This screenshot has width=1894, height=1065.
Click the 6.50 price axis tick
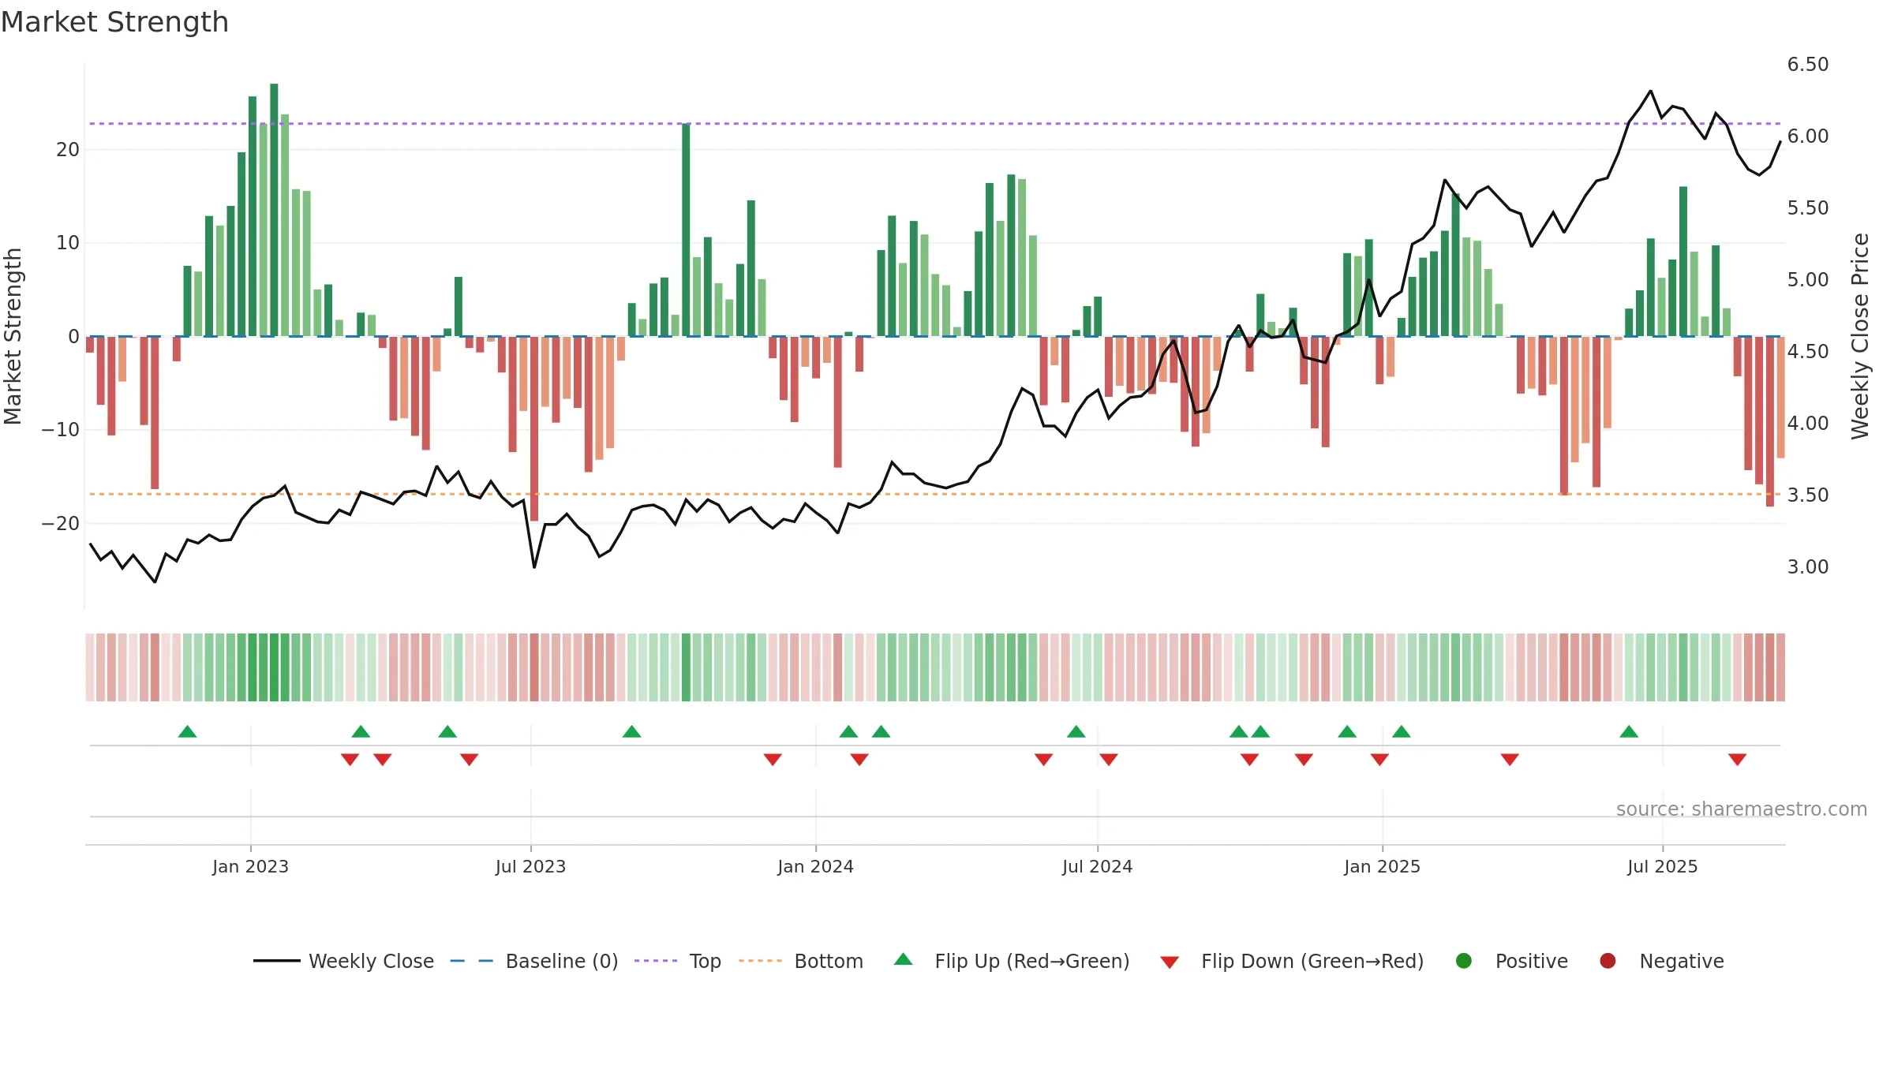point(1808,65)
